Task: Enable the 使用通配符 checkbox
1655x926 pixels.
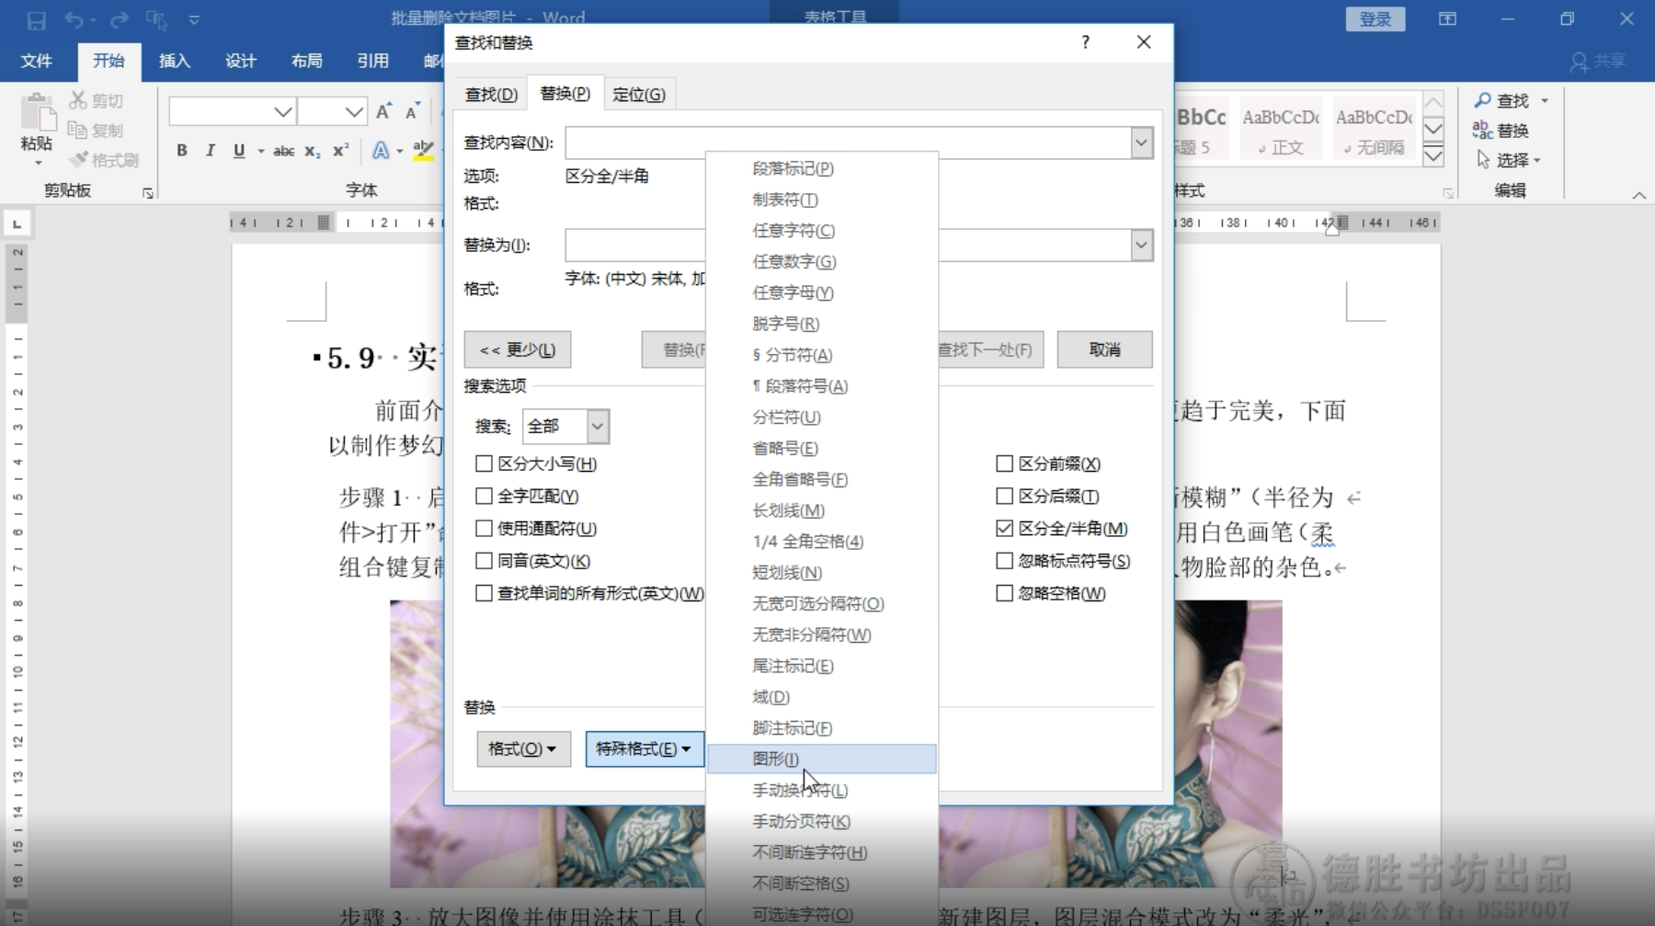Action: click(485, 528)
